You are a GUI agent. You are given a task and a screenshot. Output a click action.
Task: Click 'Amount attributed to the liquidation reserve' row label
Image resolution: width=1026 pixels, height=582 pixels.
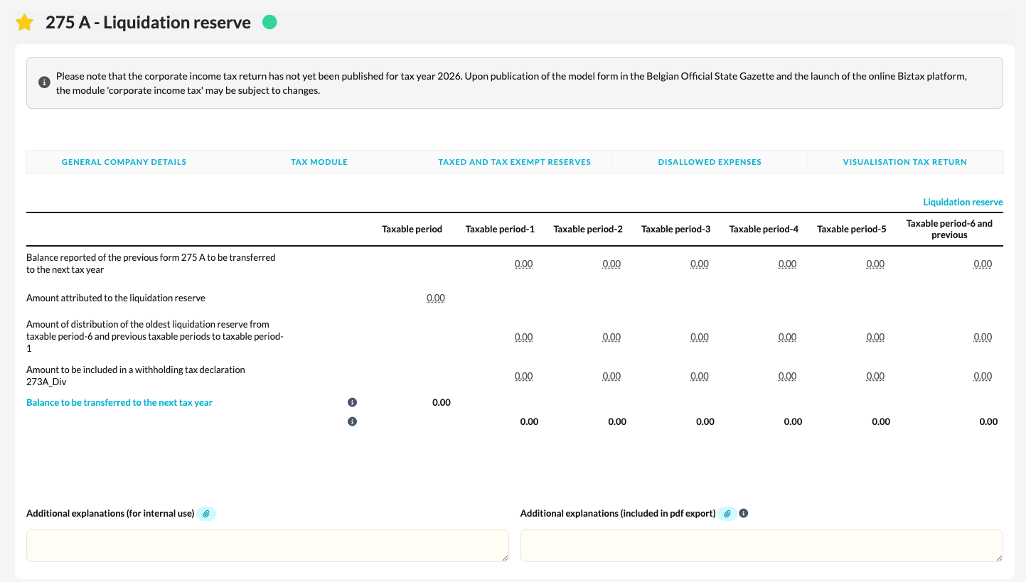click(x=116, y=298)
